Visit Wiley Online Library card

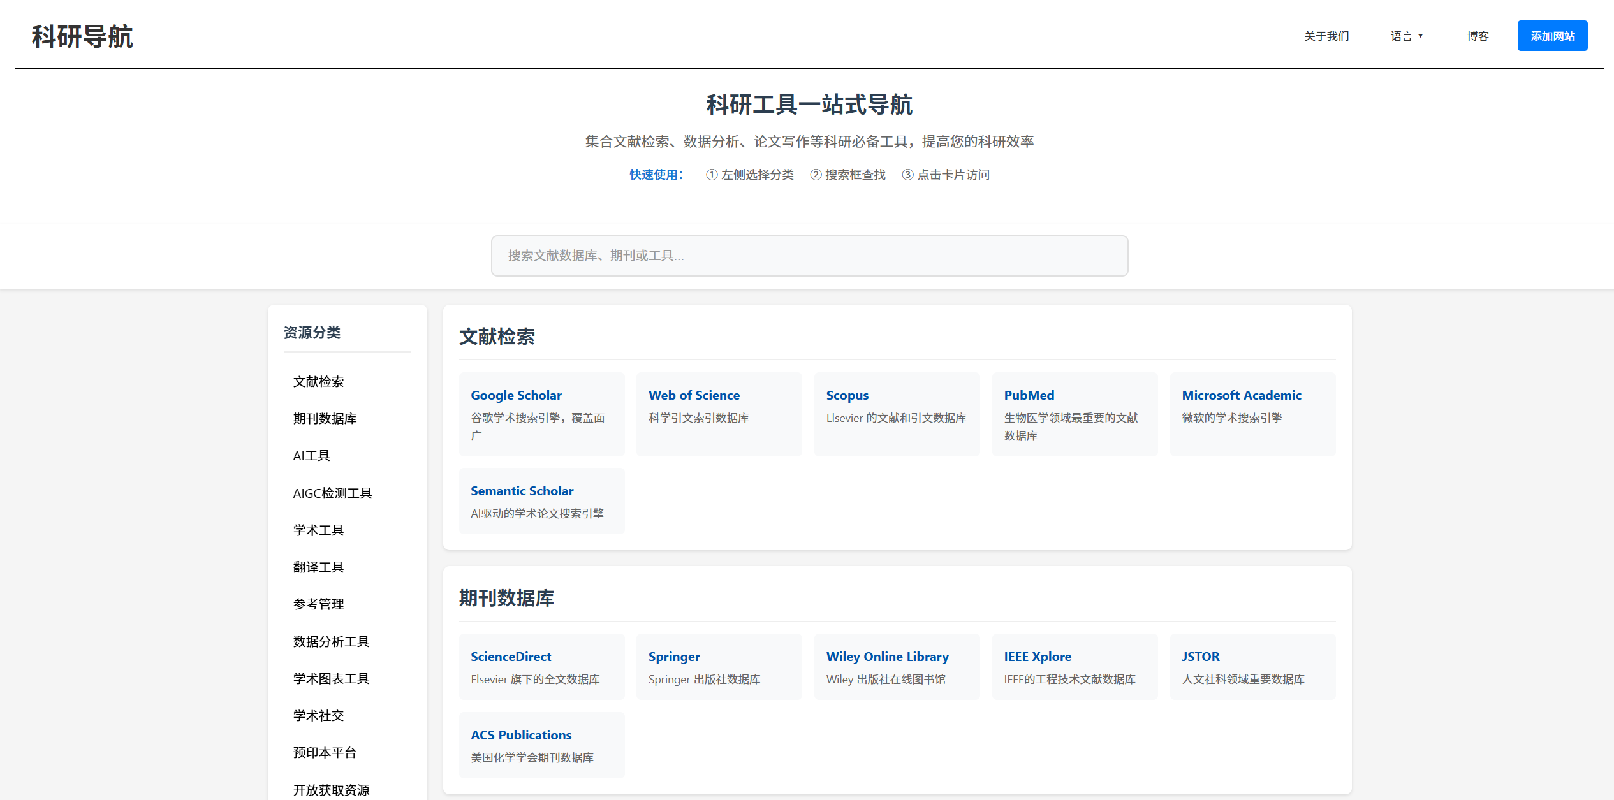[897, 666]
